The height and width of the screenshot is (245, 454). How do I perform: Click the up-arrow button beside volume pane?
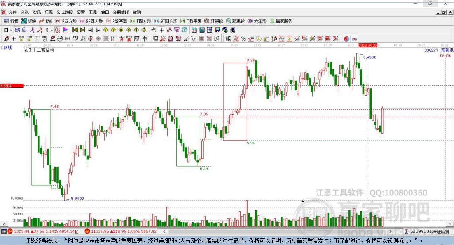[x=4, y=224]
